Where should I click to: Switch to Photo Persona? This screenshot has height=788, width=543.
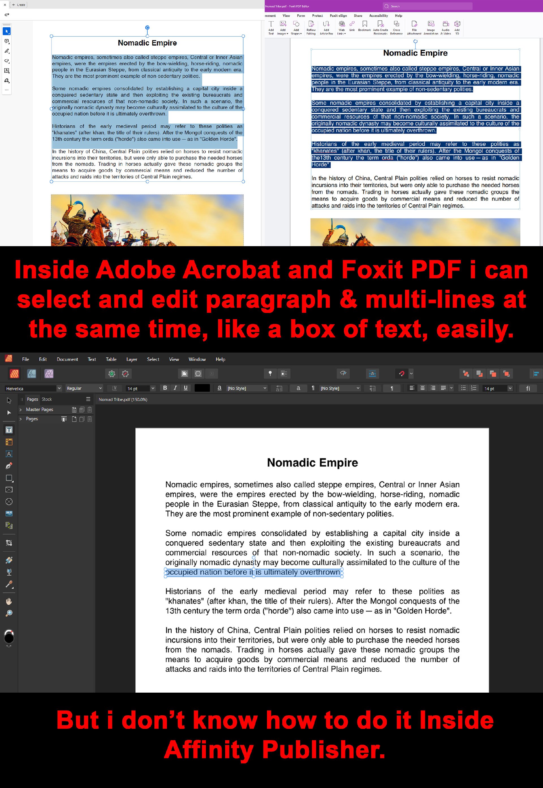coord(49,374)
